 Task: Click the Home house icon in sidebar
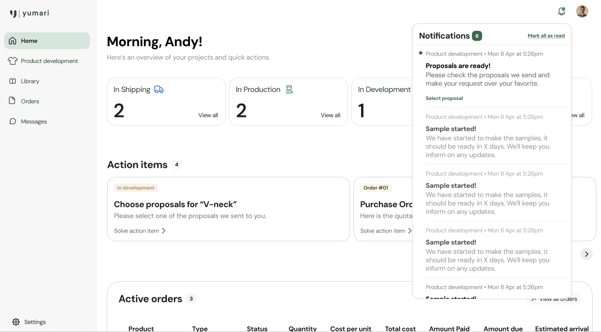point(12,41)
